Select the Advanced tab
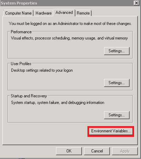The image size is (141, 159). [x=64, y=12]
